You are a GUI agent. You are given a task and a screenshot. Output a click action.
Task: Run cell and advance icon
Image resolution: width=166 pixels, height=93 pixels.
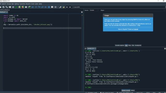point(23,7)
